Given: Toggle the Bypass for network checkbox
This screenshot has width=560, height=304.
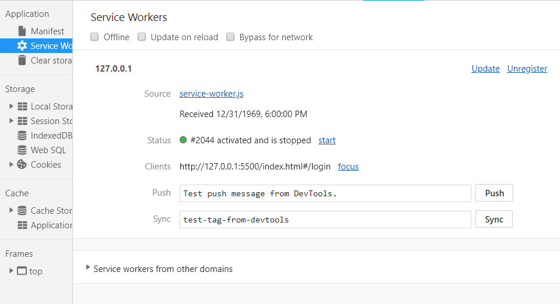Looking at the screenshot, I should (230, 37).
